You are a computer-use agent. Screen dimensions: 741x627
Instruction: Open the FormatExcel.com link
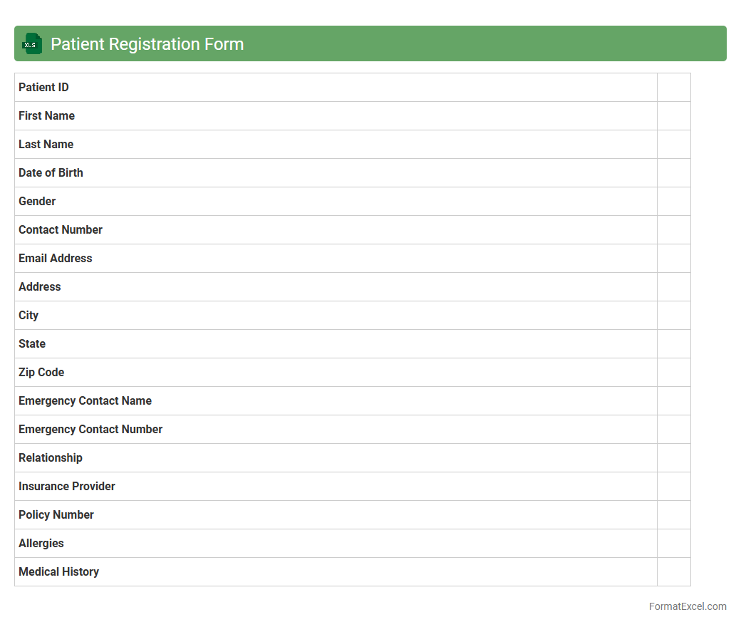click(x=687, y=606)
